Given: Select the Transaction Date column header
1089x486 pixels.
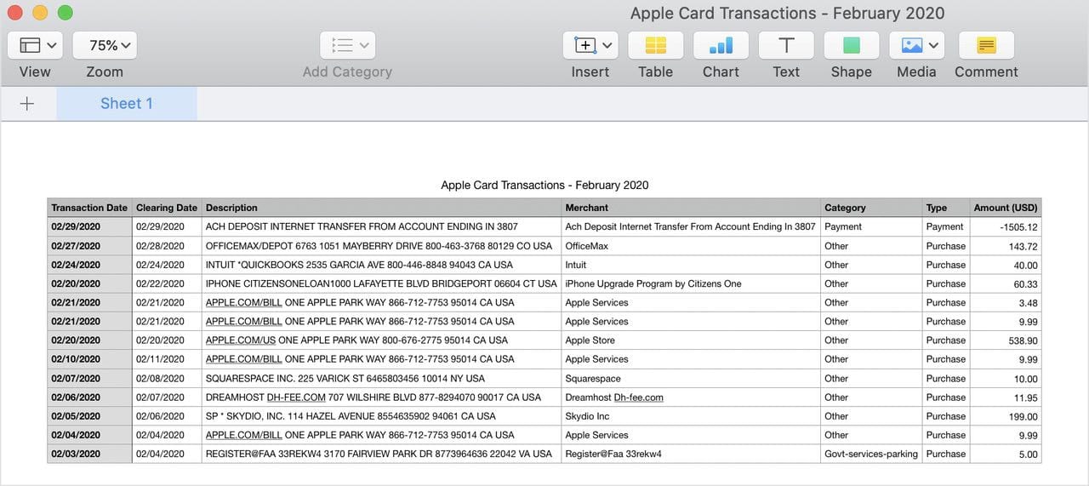Looking at the screenshot, I should tap(89, 208).
